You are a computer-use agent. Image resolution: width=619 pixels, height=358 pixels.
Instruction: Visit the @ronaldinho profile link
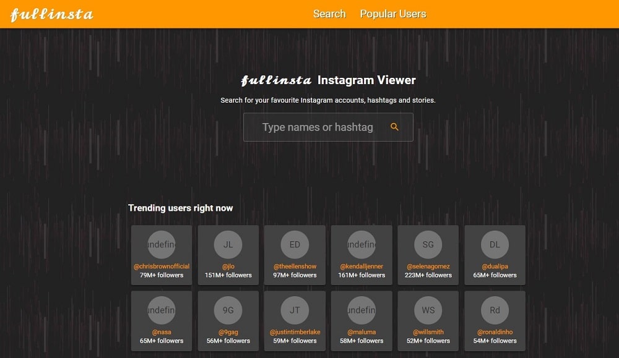point(495,332)
